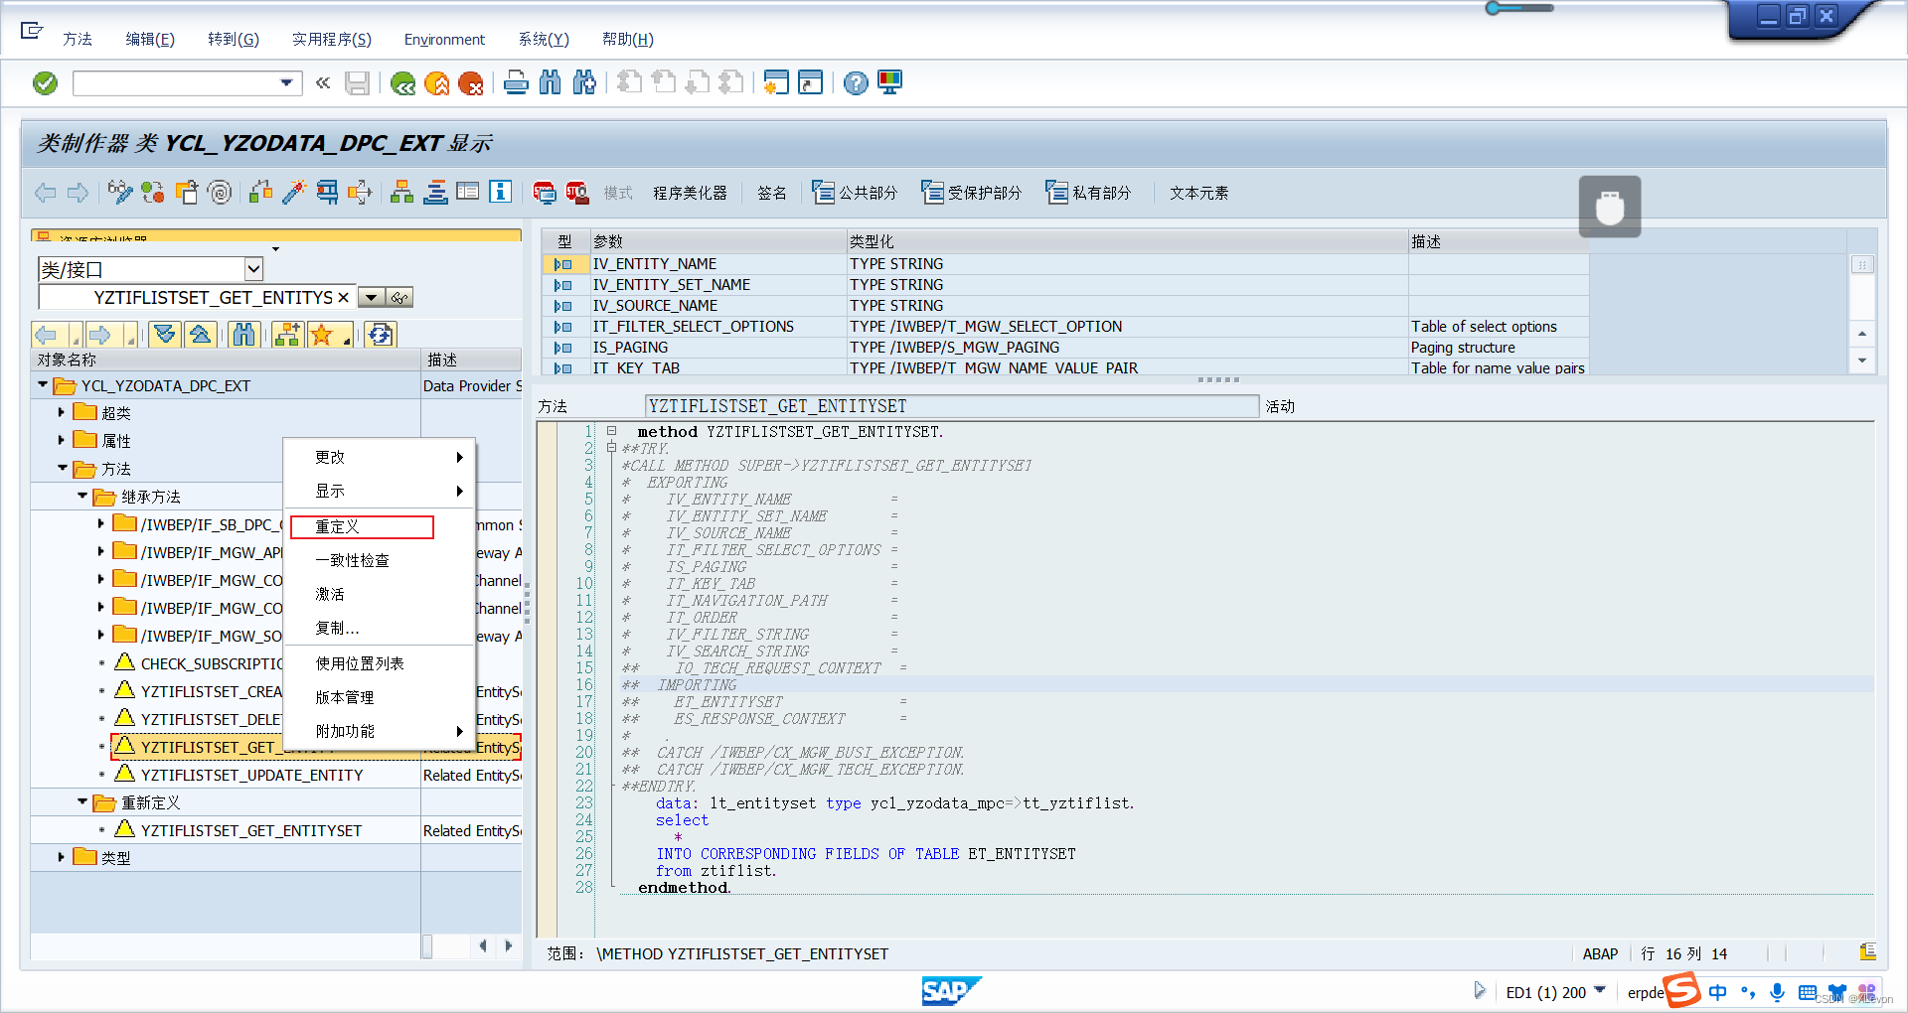Expand the 类型 folder node
1908x1013 pixels.
(62, 857)
